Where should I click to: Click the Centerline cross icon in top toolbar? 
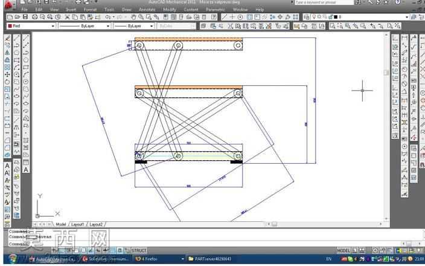[232, 17]
